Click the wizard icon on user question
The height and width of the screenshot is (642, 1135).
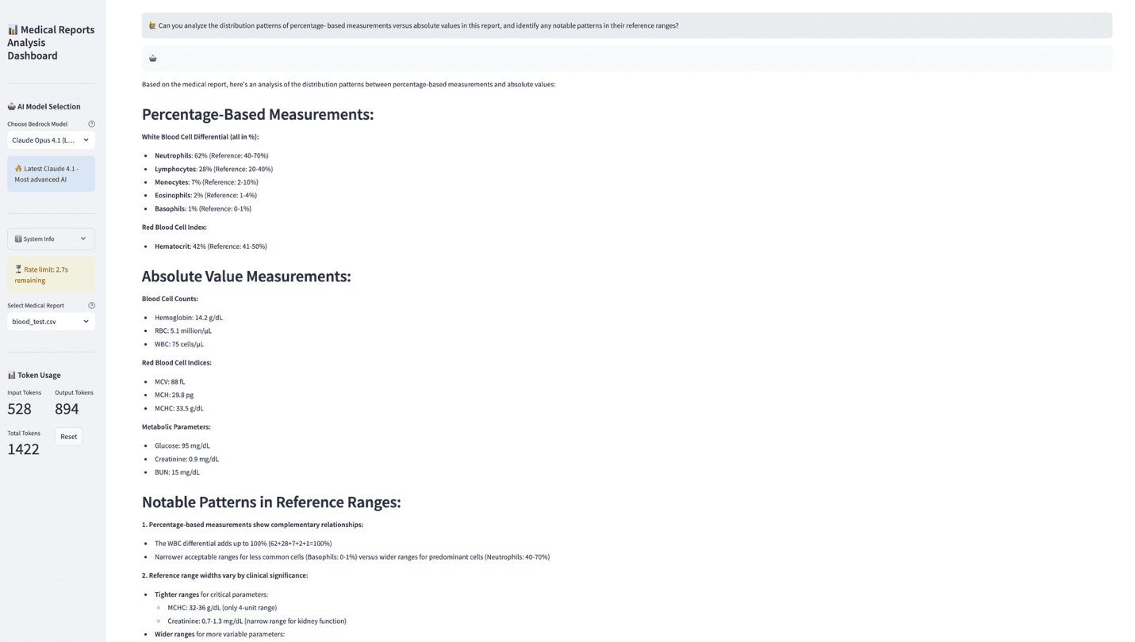coord(151,25)
